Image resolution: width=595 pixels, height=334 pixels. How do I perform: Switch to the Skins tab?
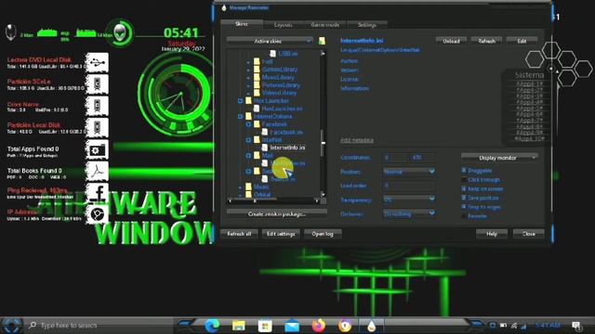[242, 24]
